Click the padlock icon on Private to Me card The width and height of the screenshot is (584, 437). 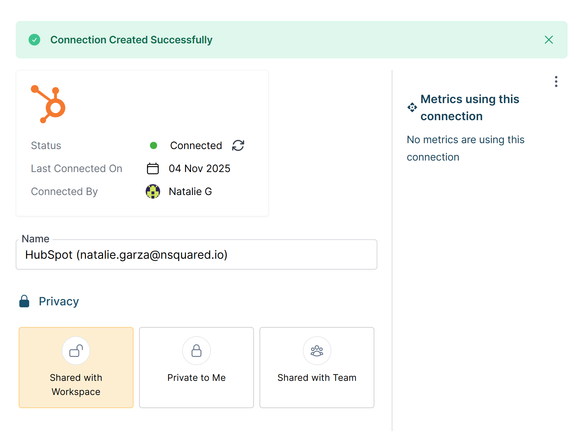click(196, 351)
